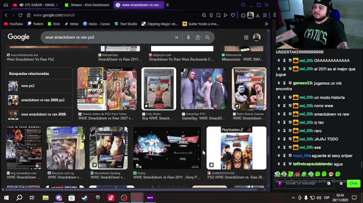Open the tiktok bookmark
363x203 pixels.
[72, 24]
